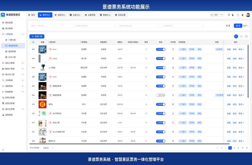Switch to 运营中心 tab
252x165 pixels.
pos(60,15)
